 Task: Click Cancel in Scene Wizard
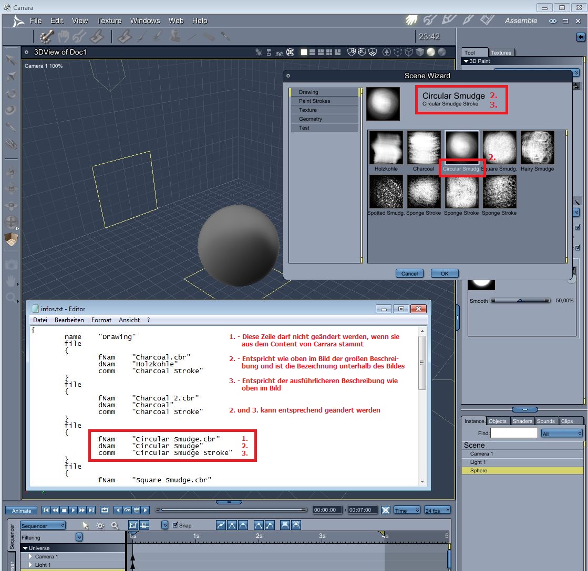click(409, 273)
